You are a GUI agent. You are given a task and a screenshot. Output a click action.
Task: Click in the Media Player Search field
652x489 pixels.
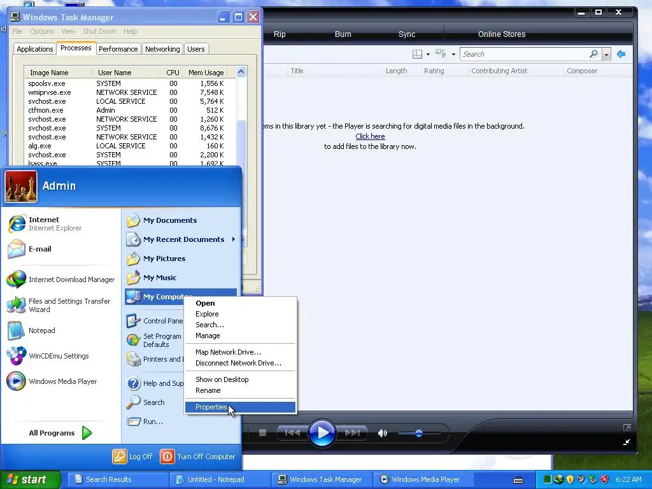[524, 54]
